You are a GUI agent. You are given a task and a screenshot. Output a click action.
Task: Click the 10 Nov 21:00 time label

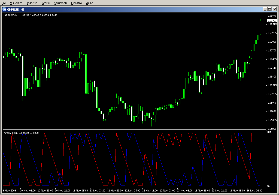click(x=63, y=191)
